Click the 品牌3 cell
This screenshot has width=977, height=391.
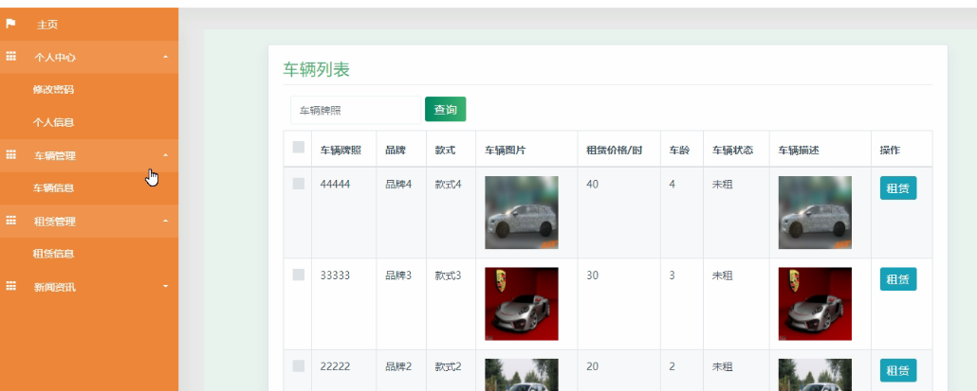coord(398,275)
